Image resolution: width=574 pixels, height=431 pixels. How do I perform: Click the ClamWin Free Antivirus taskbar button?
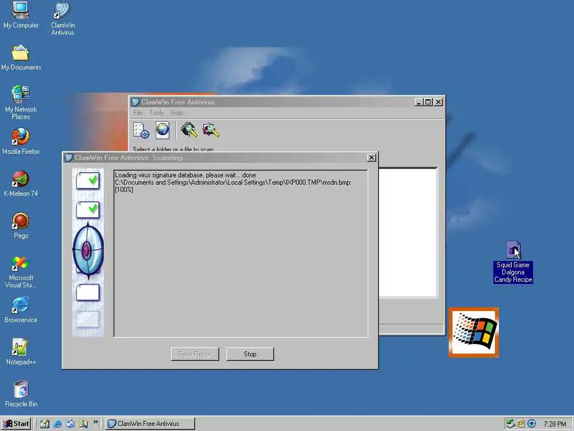[150, 424]
